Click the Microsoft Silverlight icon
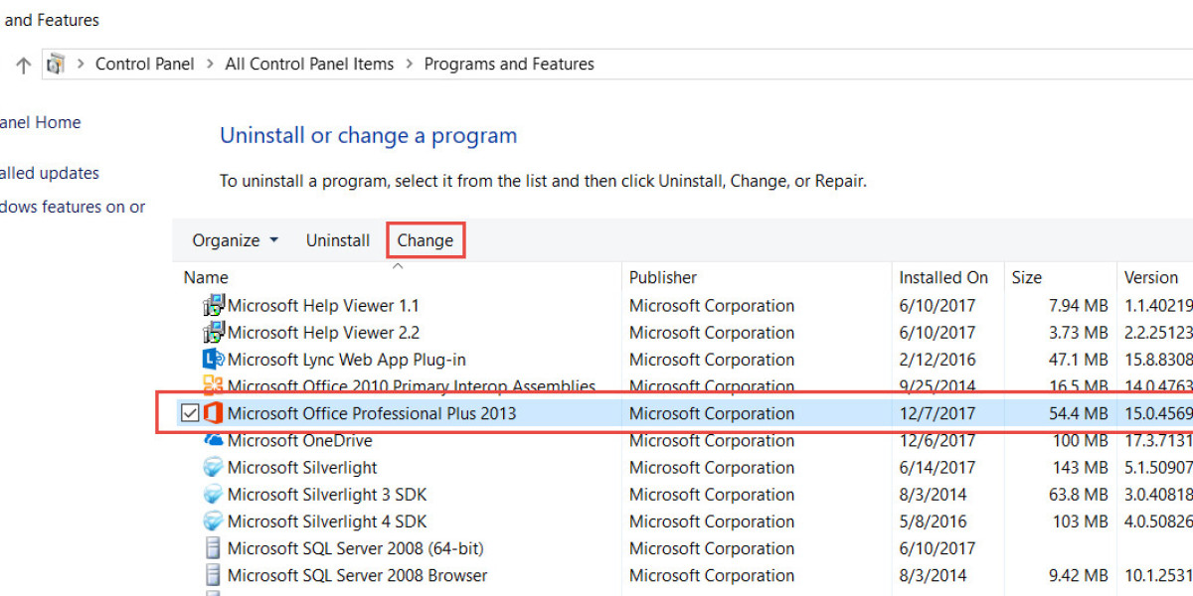Image resolution: width=1193 pixels, height=596 pixels. (213, 468)
